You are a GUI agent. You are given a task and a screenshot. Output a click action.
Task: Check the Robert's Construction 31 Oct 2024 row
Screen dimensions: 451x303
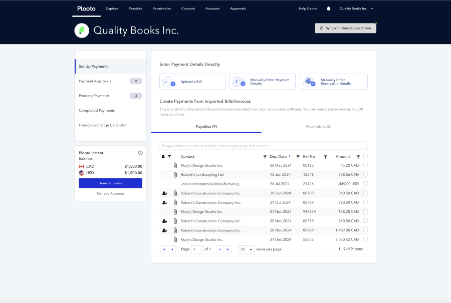[x=365, y=202]
